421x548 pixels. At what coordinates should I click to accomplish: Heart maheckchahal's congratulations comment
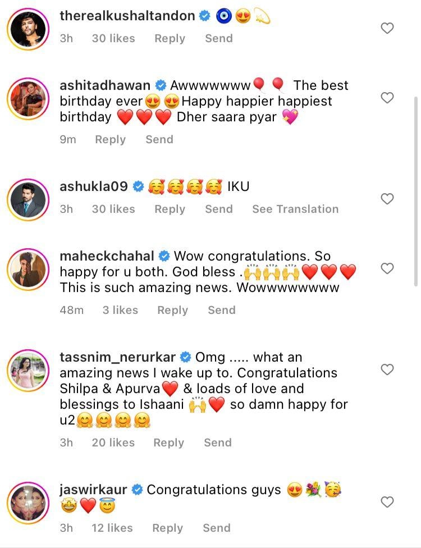point(387,268)
